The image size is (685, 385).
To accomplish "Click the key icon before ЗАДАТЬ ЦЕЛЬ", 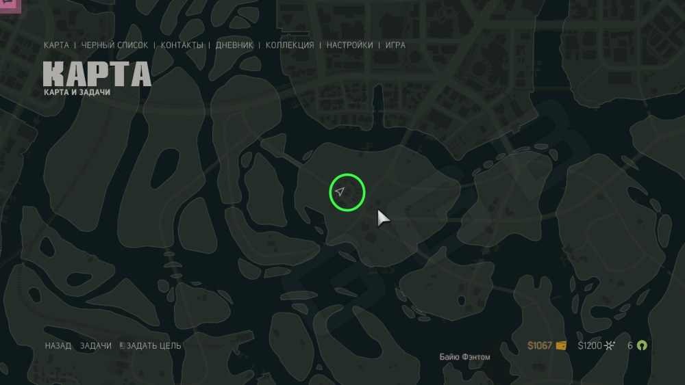I will (x=122, y=346).
